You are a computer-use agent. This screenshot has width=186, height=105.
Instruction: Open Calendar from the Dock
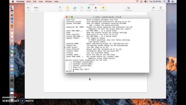[12, 29]
